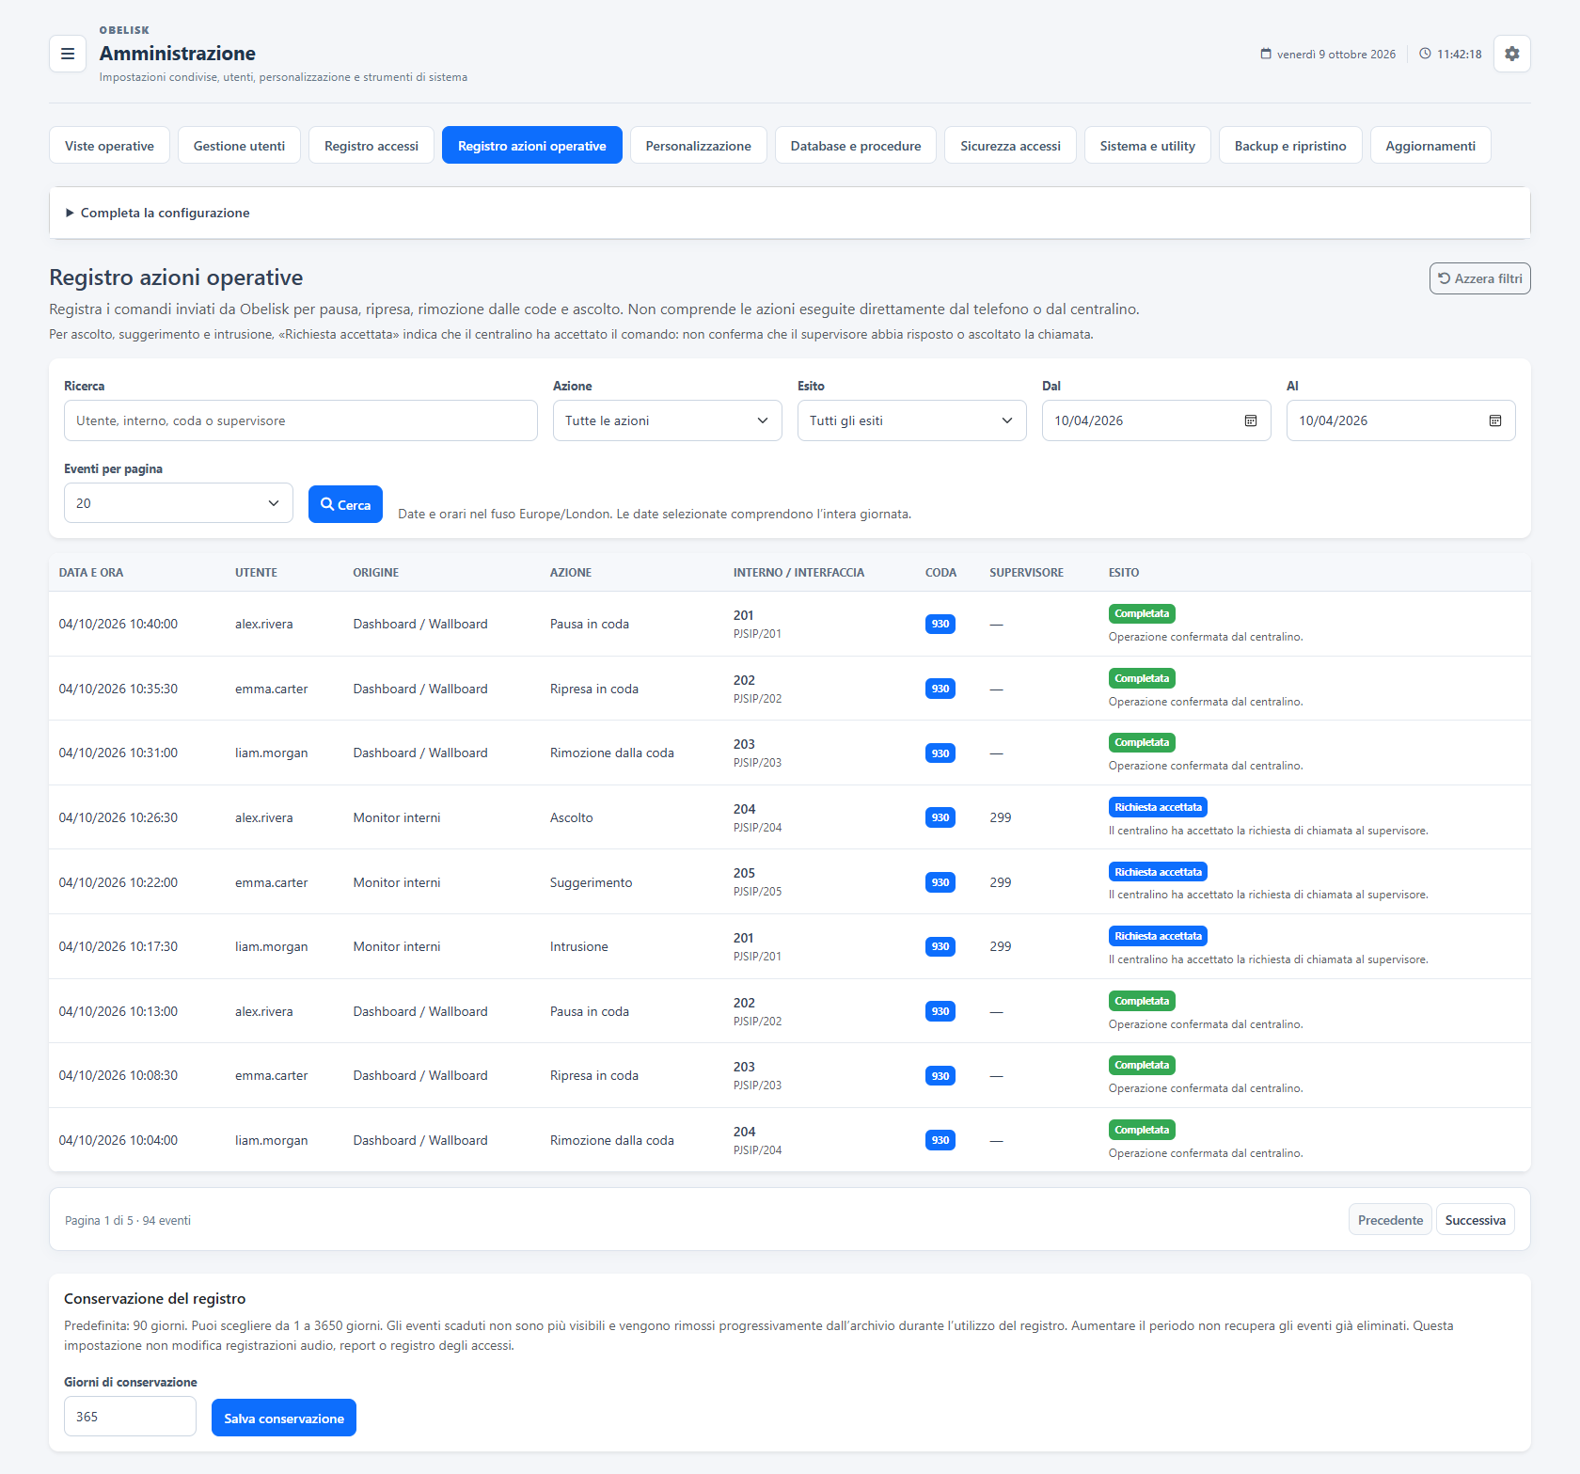Click the clock icon beside 11:42:18
Viewport: 1580px width, 1474px height.
(x=1425, y=54)
